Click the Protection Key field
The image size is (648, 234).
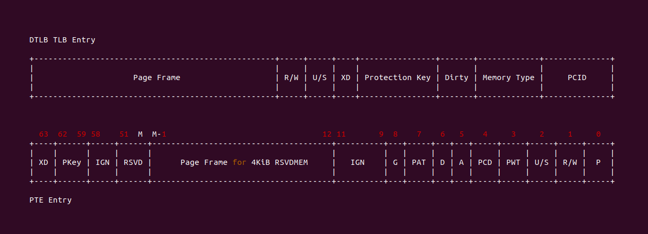click(x=397, y=77)
